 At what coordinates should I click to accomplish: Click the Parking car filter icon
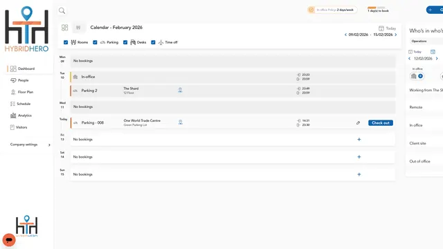pos(103,42)
